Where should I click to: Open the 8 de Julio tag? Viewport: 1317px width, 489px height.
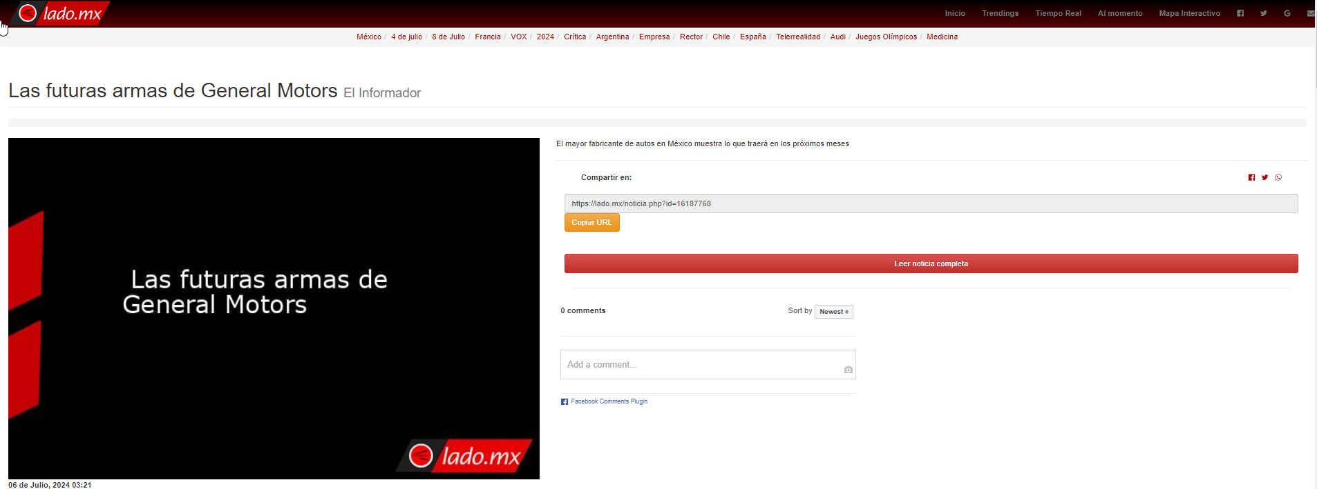pos(448,37)
